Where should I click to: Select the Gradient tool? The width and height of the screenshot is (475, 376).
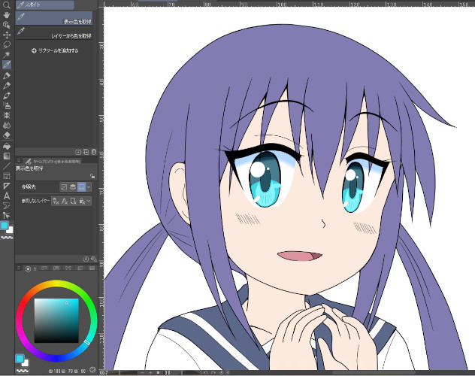(6, 156)
